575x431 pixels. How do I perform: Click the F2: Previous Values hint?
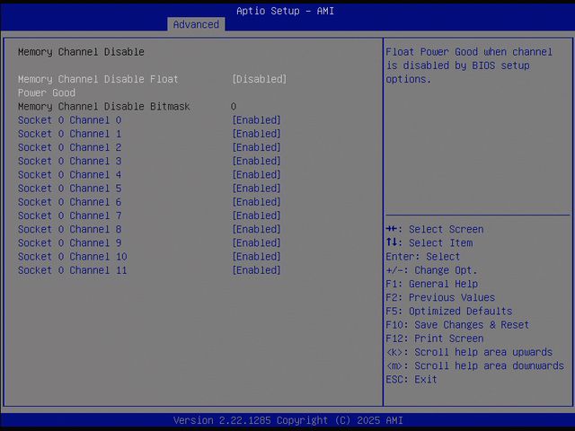[x=440, y=297]
